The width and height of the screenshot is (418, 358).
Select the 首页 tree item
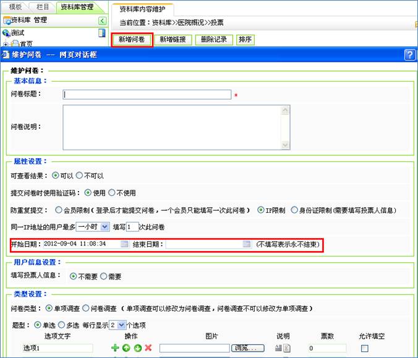point(26,44)
